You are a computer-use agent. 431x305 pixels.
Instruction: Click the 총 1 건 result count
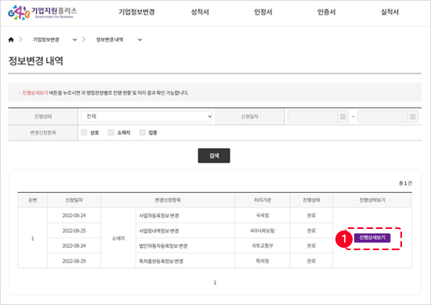(x=405, y=183)
